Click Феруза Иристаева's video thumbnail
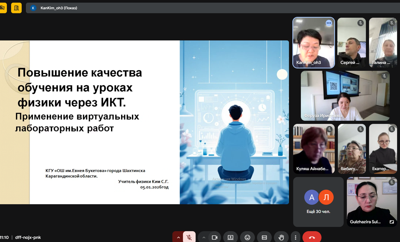The height and width of the screenshot is (242, 400). 346,95
